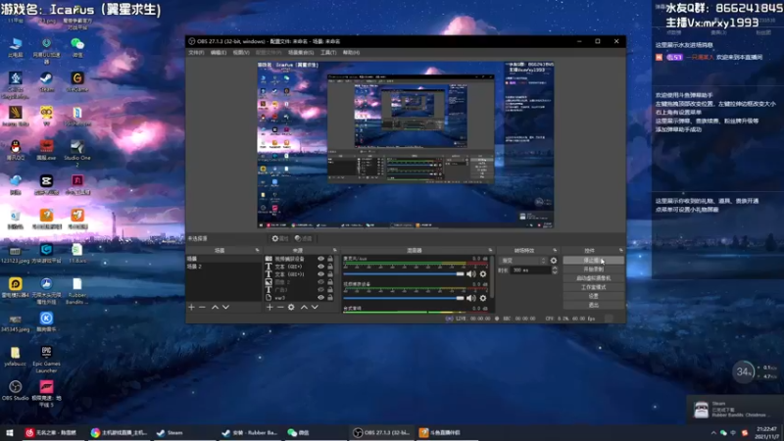The height and width of the screenshot is (441, 784).
Task: Pop out the Sources dock panel
Action: pos(335,250)
